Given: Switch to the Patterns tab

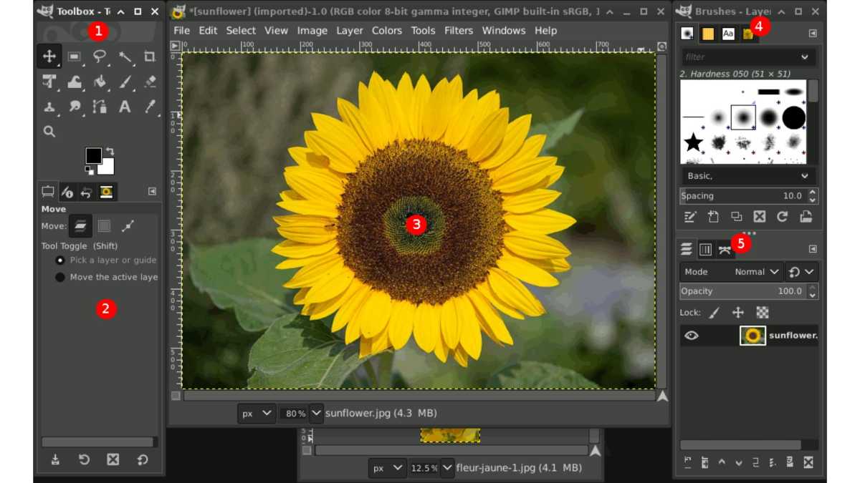Looking at the screenshot, I should [x=708, y=34].
